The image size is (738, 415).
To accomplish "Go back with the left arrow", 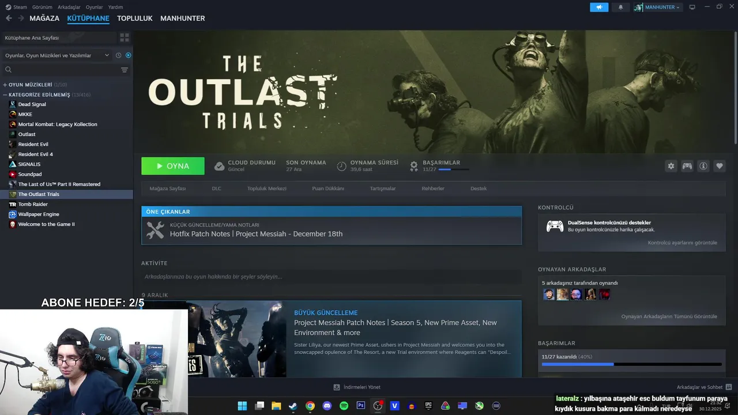I will point(9,18).
